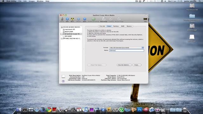Viewport: 203px width, 114px height.
Task: Open iCal from the Dock
Action: tap(79, 110)
